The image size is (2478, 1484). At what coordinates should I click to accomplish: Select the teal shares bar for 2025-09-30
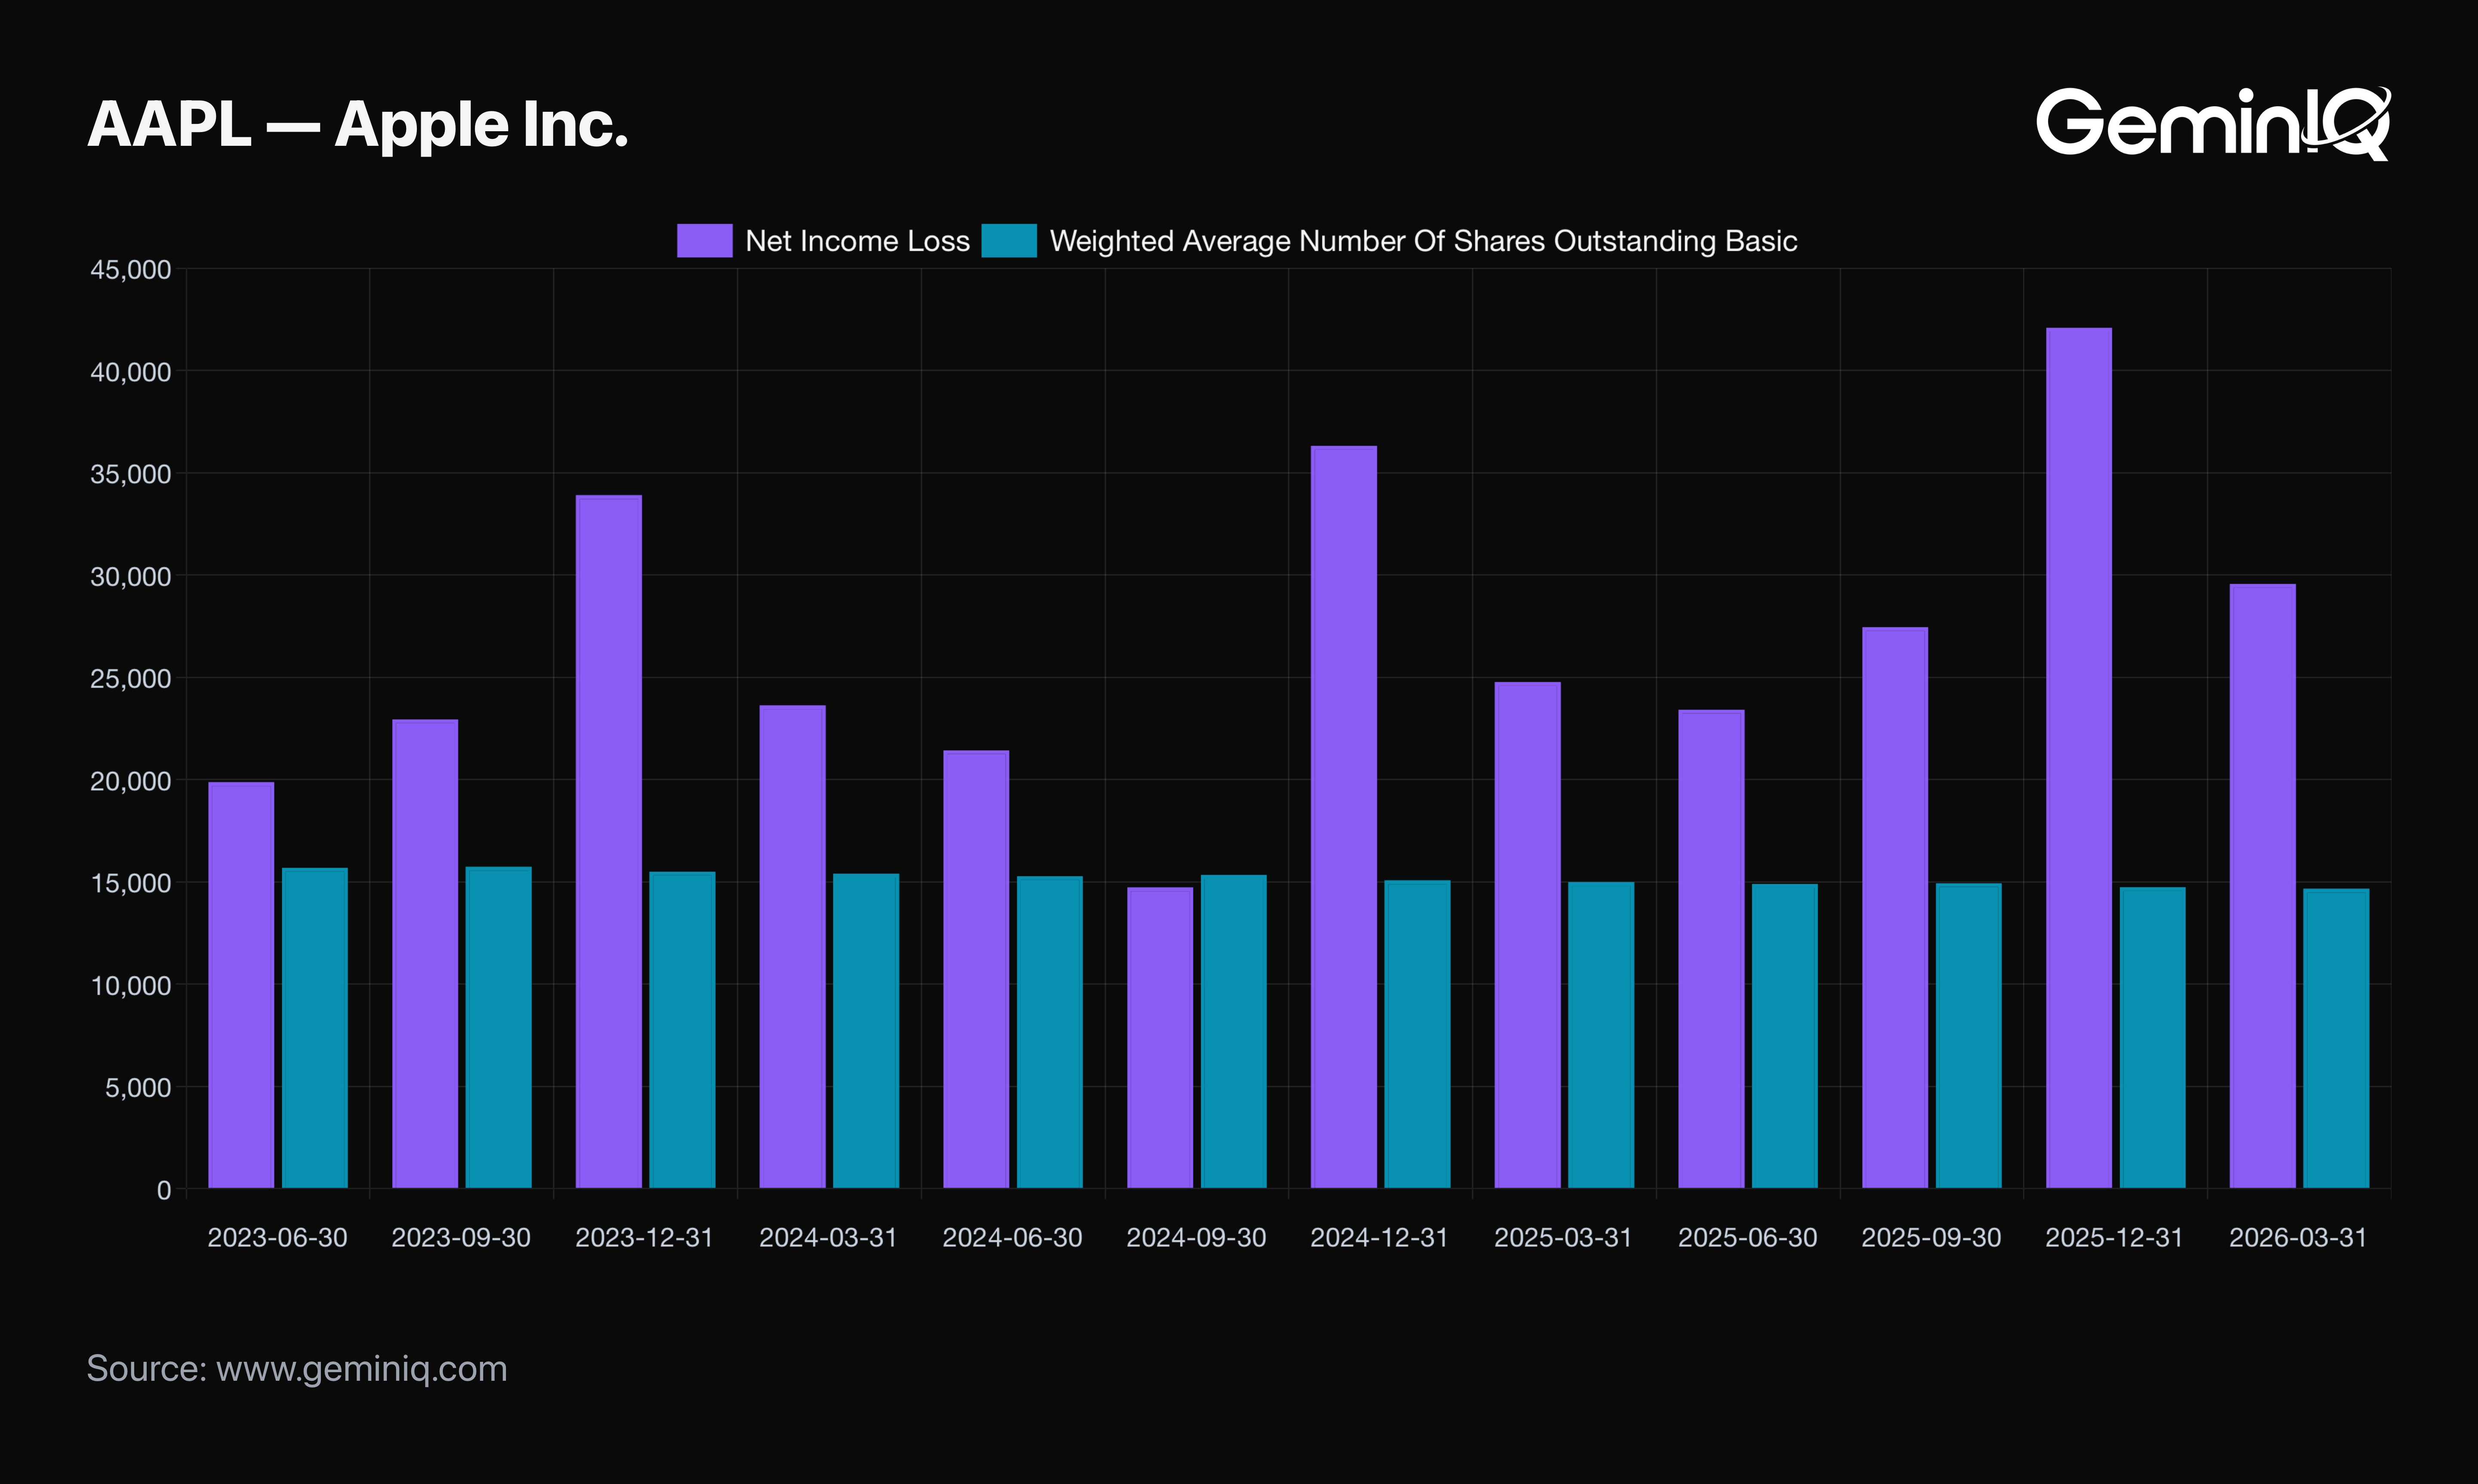coord(1969,1036)
